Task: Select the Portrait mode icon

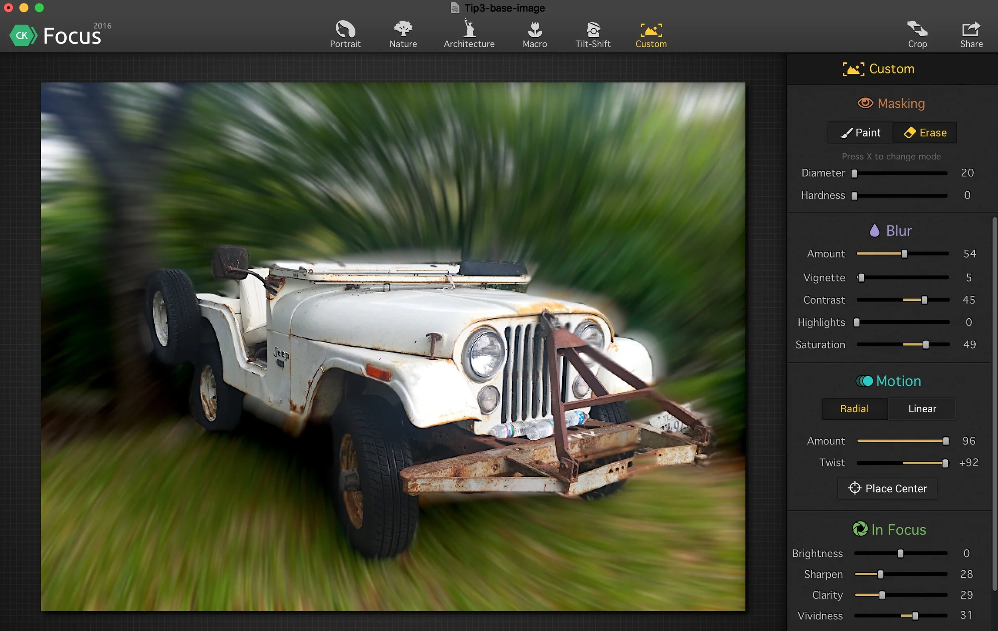Action: pyautogui.click(x=345, y=29)
